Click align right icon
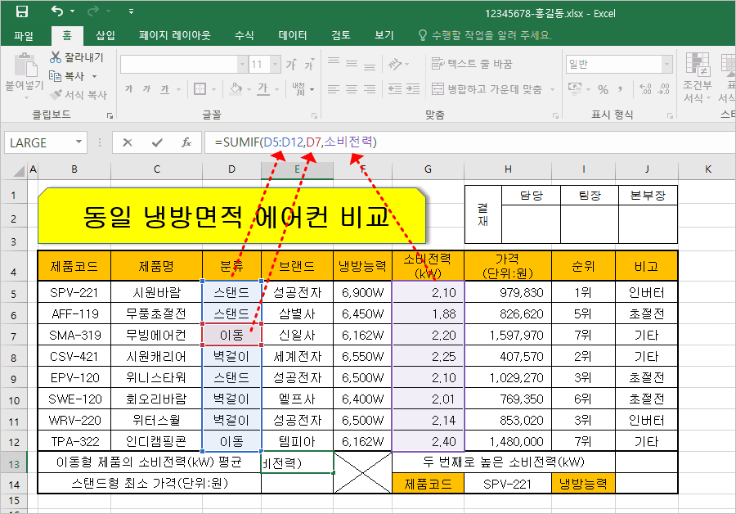The width and height of the screenshot is (736, 514). point(370,88)
